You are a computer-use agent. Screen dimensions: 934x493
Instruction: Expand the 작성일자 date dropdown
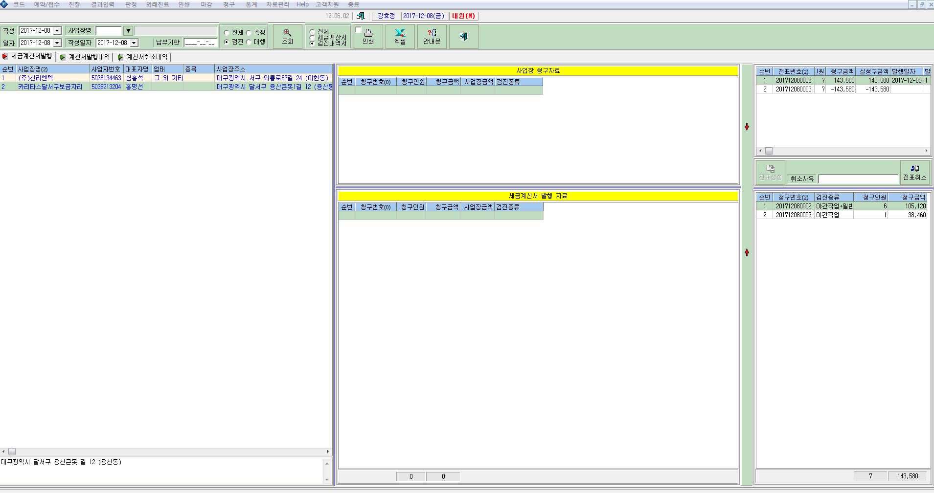134,43
